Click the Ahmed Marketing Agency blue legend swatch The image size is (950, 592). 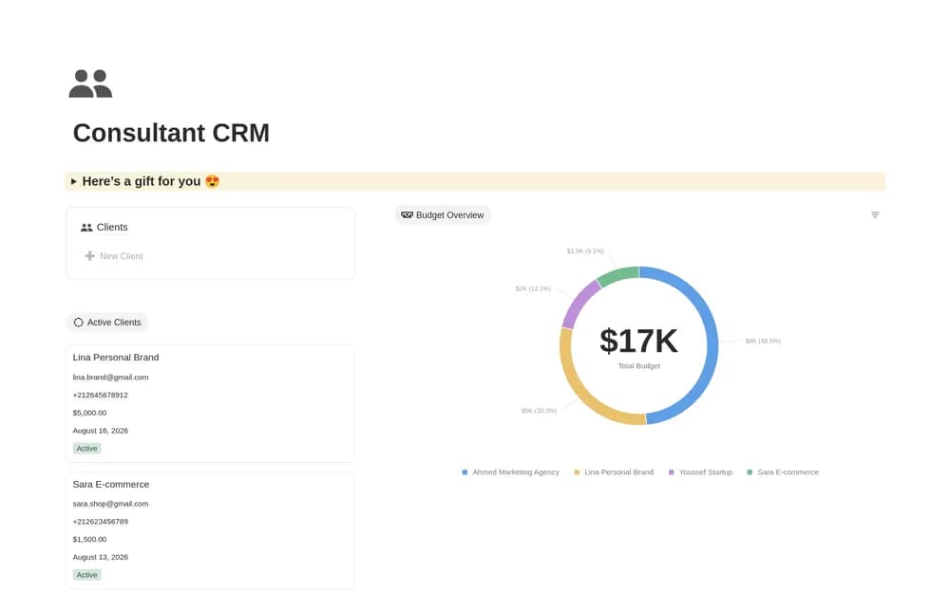click(x=465, y=472)
